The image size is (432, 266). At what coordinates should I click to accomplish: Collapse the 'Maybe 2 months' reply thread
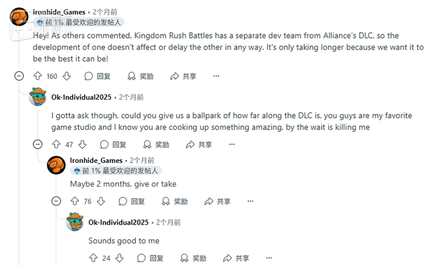(x=56, y=202)
